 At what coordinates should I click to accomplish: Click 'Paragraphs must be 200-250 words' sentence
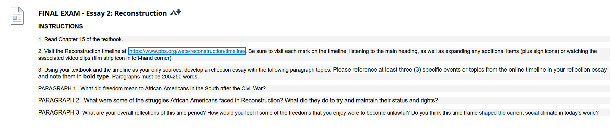[x=155, y=77]
